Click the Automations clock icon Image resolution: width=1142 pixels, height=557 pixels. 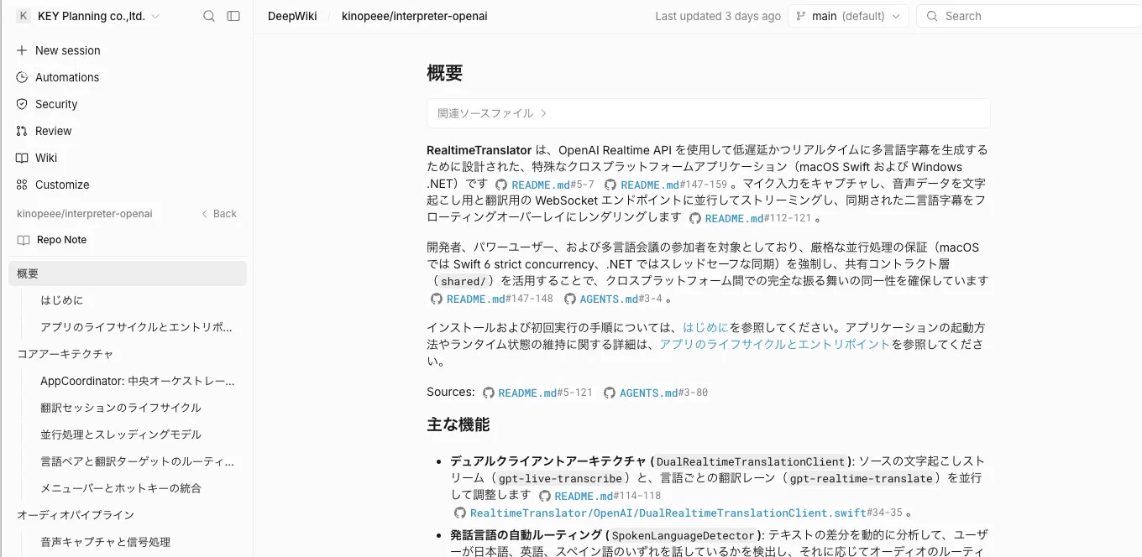[x=22, y=77]
